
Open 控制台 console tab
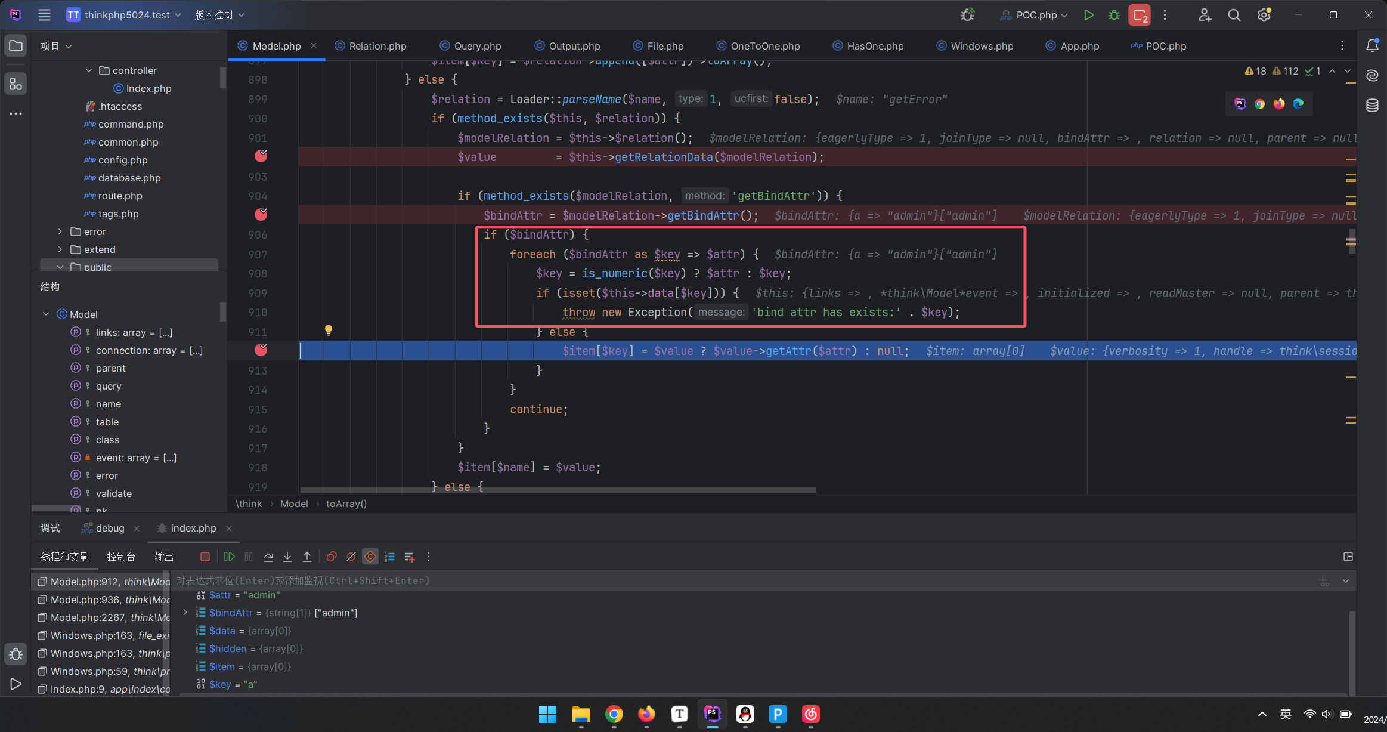click(121, 557)
